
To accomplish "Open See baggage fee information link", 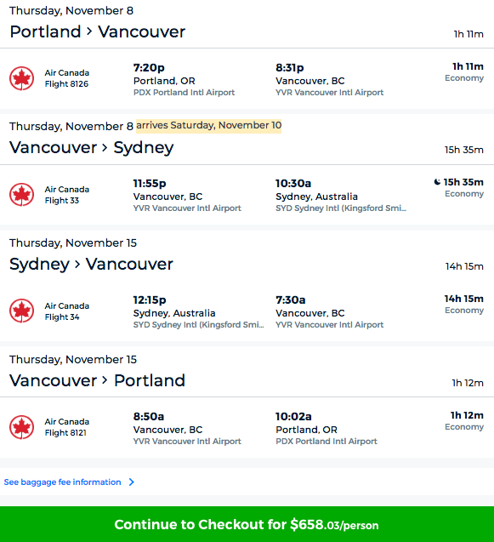I will click(63, 482).
